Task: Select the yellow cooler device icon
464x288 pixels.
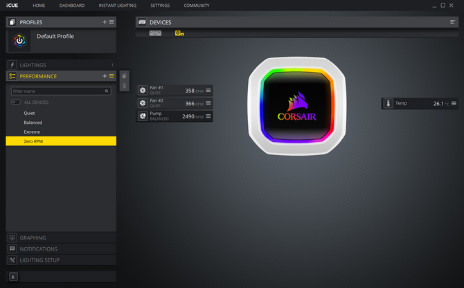Action: [179, 33]
